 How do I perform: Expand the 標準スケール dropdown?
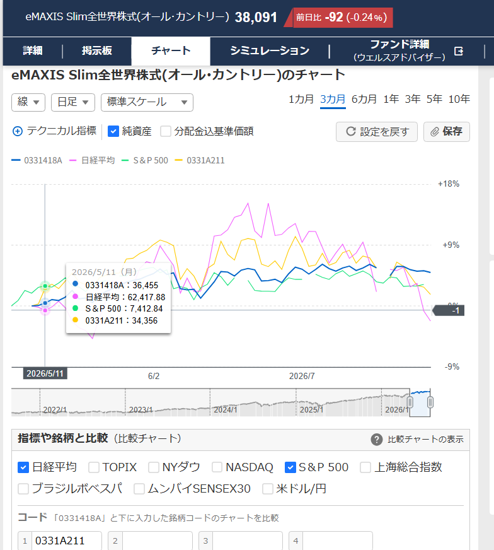147,102
